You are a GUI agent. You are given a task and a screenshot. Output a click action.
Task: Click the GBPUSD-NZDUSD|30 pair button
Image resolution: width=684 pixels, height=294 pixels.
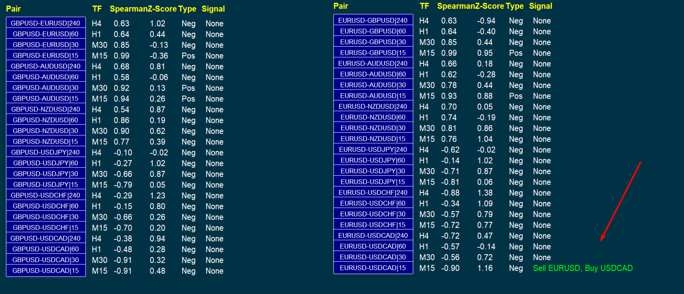pyautogui.click(x=46, y=131)
